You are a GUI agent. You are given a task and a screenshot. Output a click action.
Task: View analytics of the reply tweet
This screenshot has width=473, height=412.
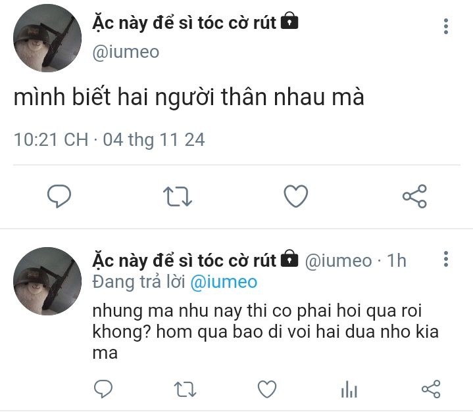click(349, 389)
